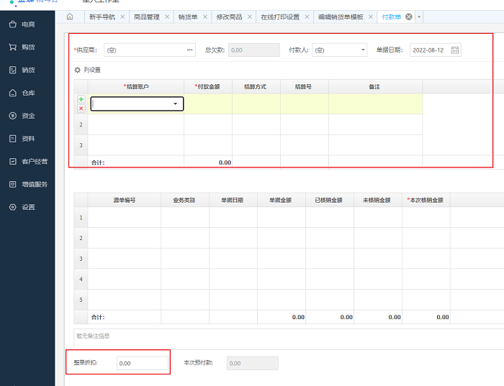The image size is (504, 386).
Task: Open the 资金 funds module
Action: point(27,116)
